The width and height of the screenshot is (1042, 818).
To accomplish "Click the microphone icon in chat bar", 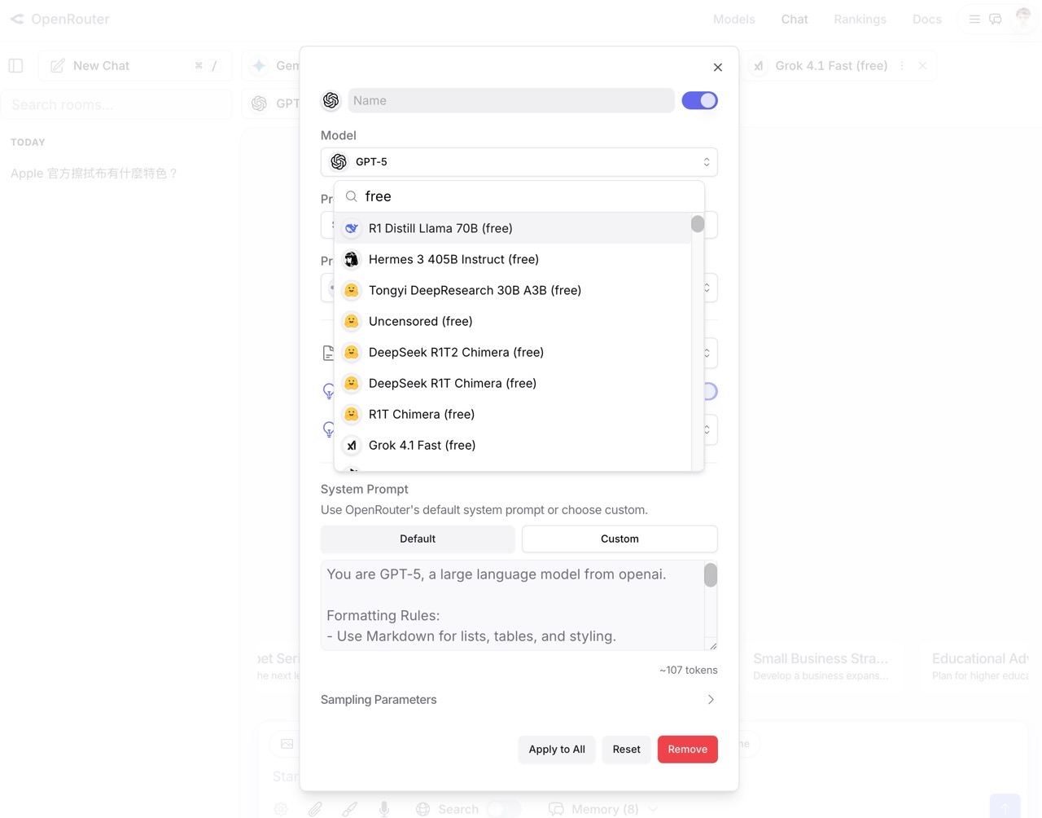I will click(384, 808).
